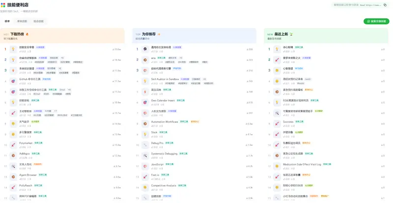
Task: Click the 多引擎搜索 skill name
Action: click(x=26, y=132)
